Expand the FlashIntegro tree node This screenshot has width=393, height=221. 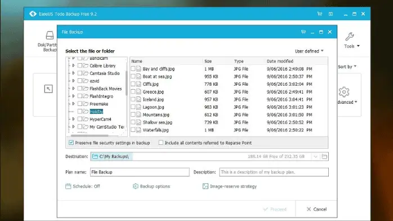coord(73,96)
